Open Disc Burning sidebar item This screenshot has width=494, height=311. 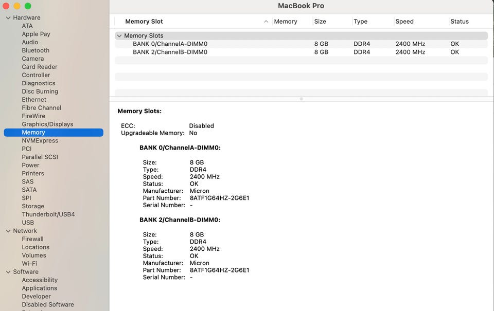[x=40, y=92]
